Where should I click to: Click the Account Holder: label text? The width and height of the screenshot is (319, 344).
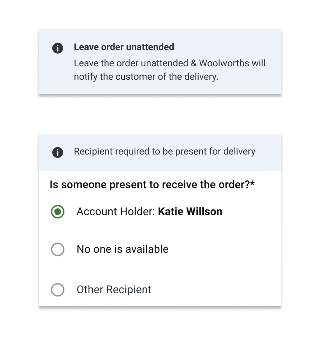116,212
